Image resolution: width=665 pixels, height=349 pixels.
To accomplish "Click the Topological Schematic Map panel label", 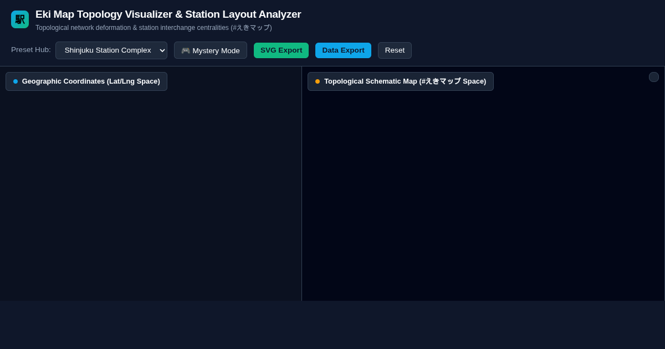I will click(x=401, y=81).
